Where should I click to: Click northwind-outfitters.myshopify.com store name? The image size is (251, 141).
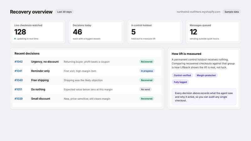coord(199,12)
